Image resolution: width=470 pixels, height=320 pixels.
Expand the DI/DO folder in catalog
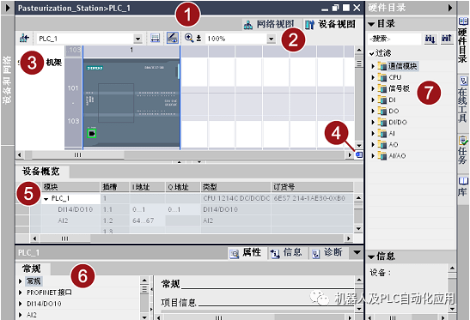373,123
